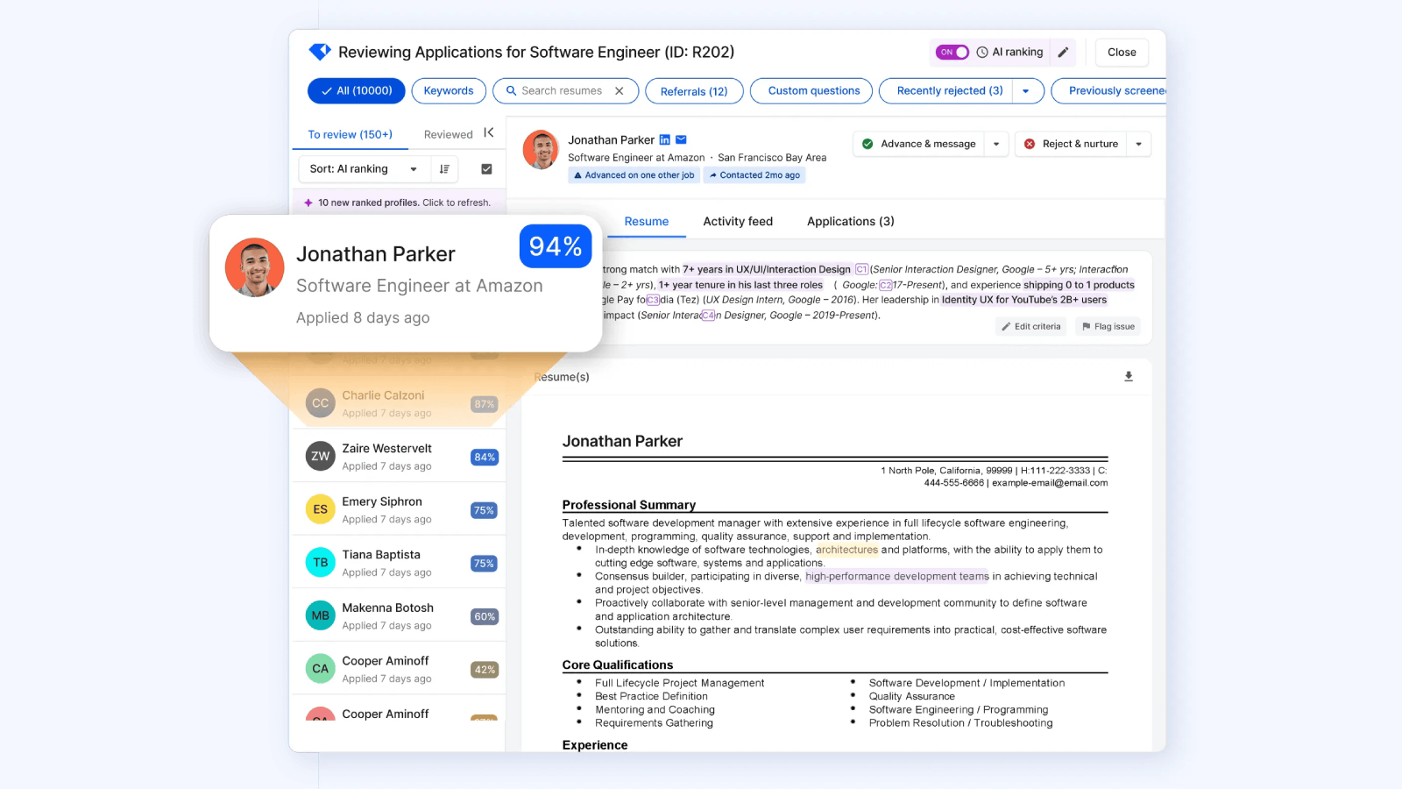Expand the Recently rejected dropdown arrow
Viewport: 1402px width, 789px height.
tap(1027, 90)
